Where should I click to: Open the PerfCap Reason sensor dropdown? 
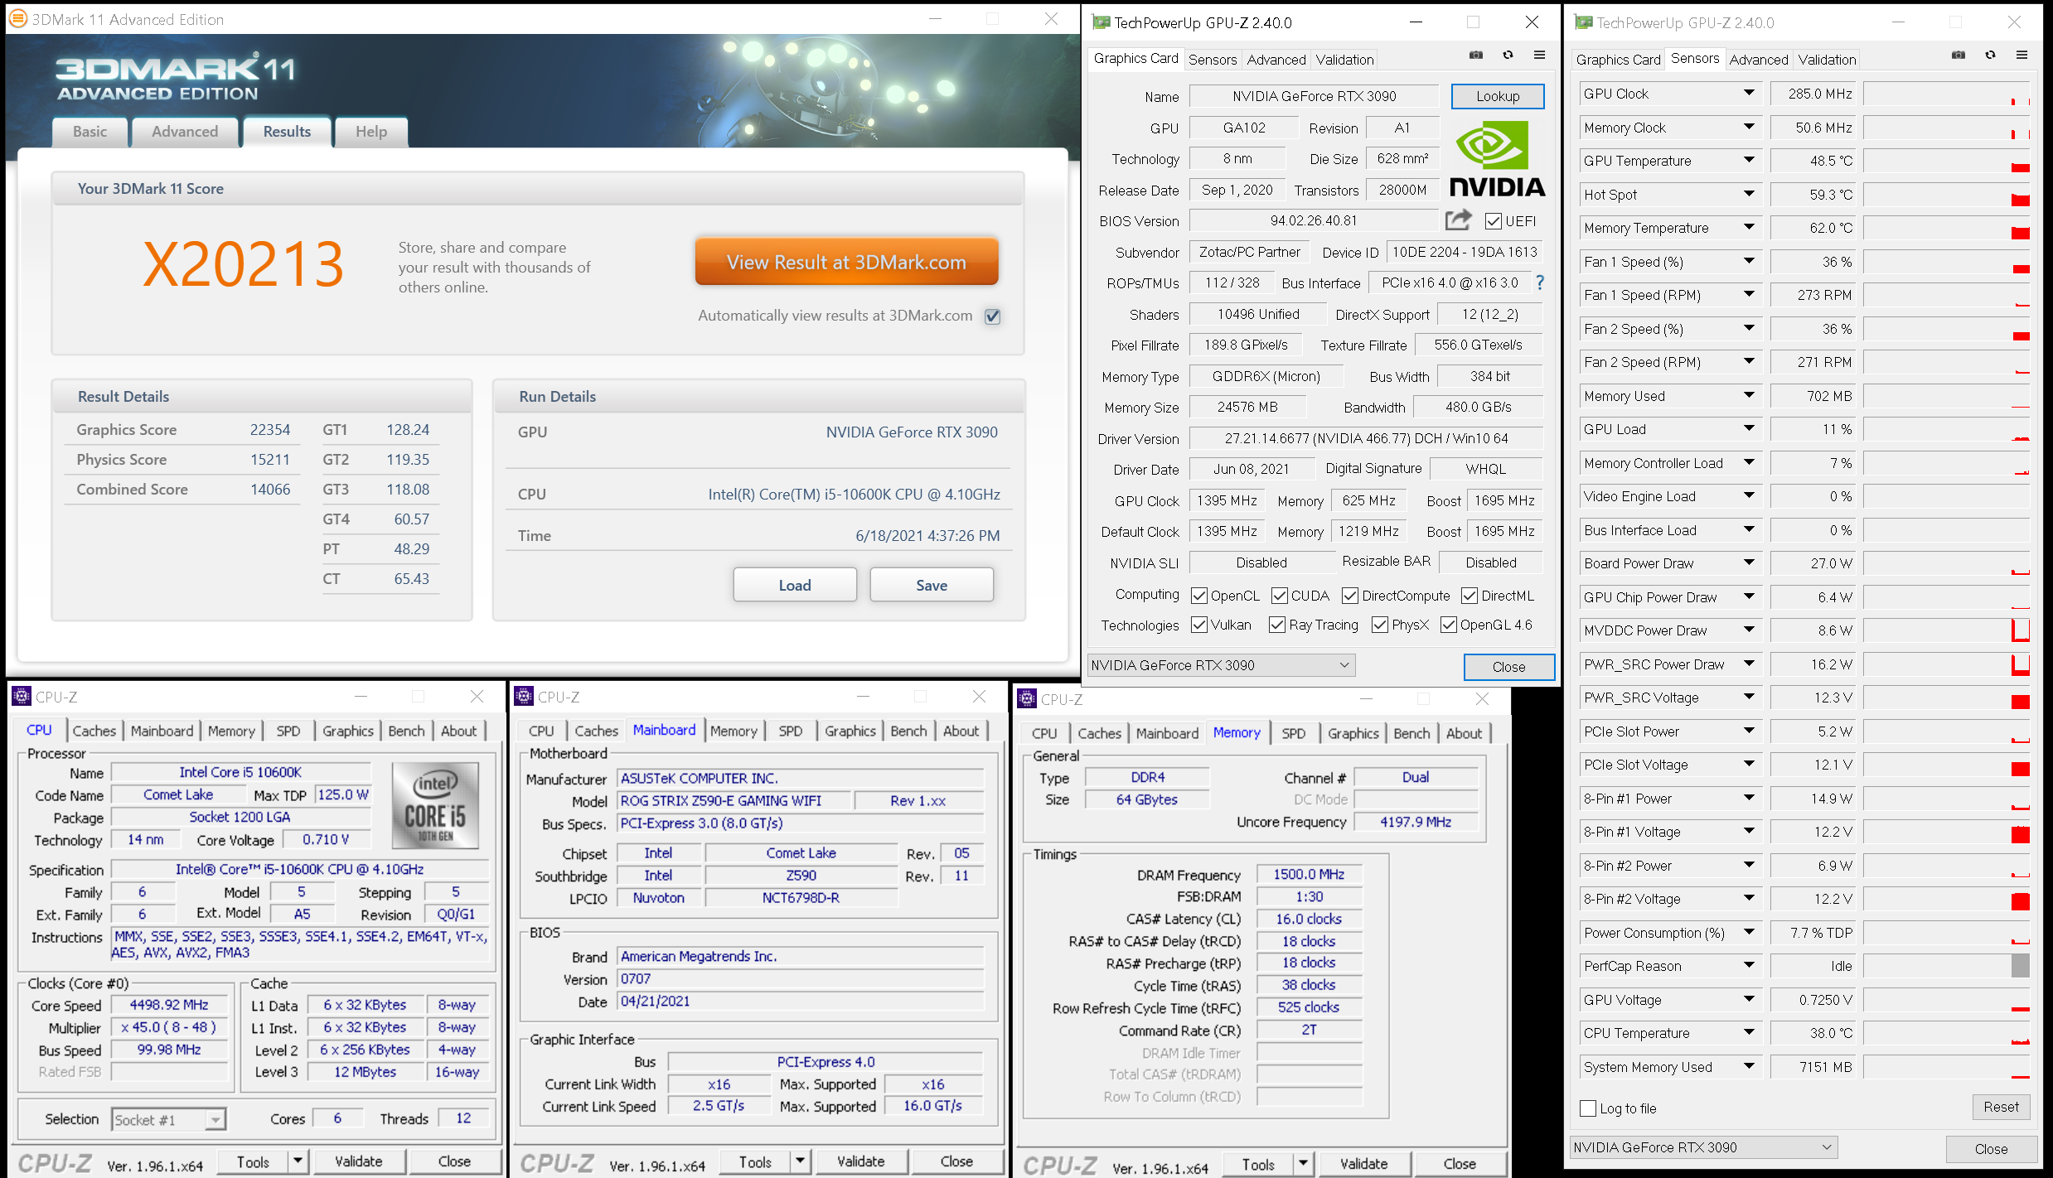click(1749, 966)
